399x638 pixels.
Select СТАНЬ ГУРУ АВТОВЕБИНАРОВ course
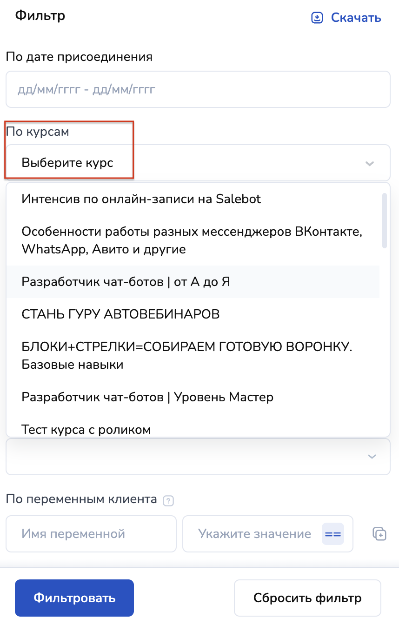(x=120, y=314)
